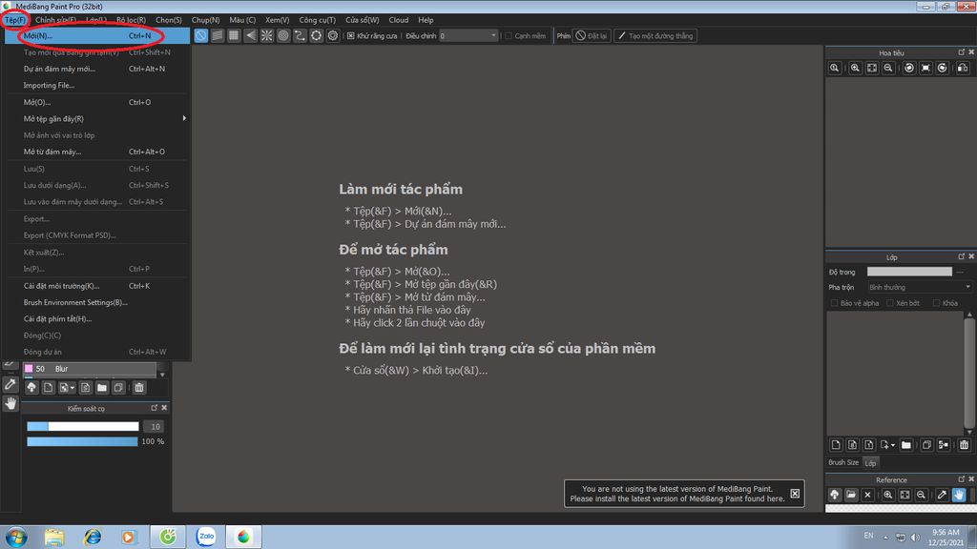Select hand tool in Reference panel
The height and width of the screenshot is (549, 977).
pyautogui.click(x=958, y=495)
